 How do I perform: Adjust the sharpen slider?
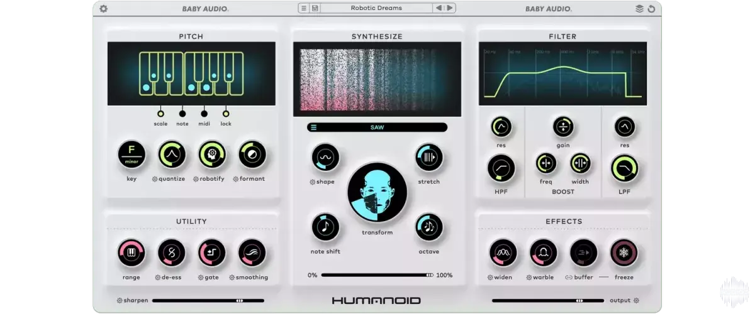coord(208,301)
